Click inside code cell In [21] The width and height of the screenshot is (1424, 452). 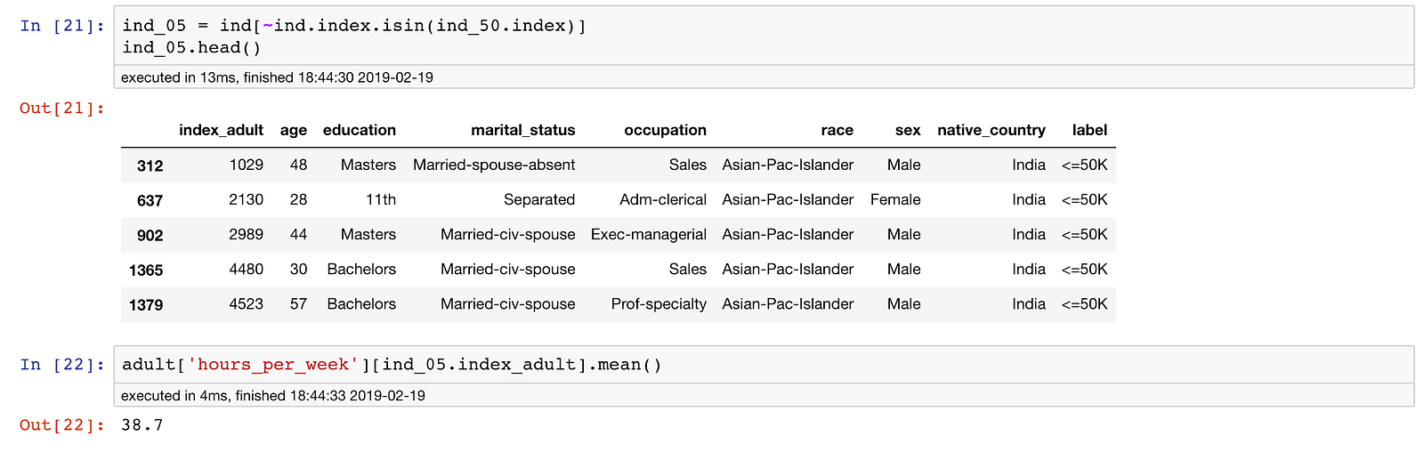(x=764, y=36)
